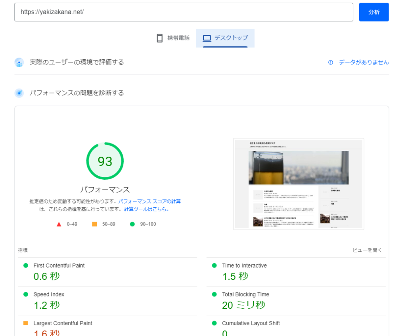Click the page screenshot thumbnail

pos(299,184)
